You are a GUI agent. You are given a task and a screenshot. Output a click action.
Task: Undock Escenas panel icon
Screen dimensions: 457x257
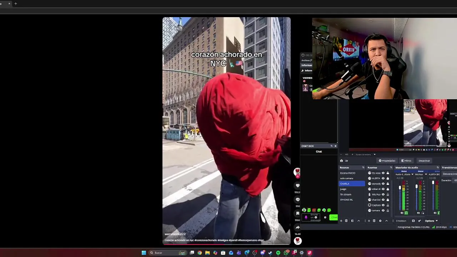click(x=363, y=167)
